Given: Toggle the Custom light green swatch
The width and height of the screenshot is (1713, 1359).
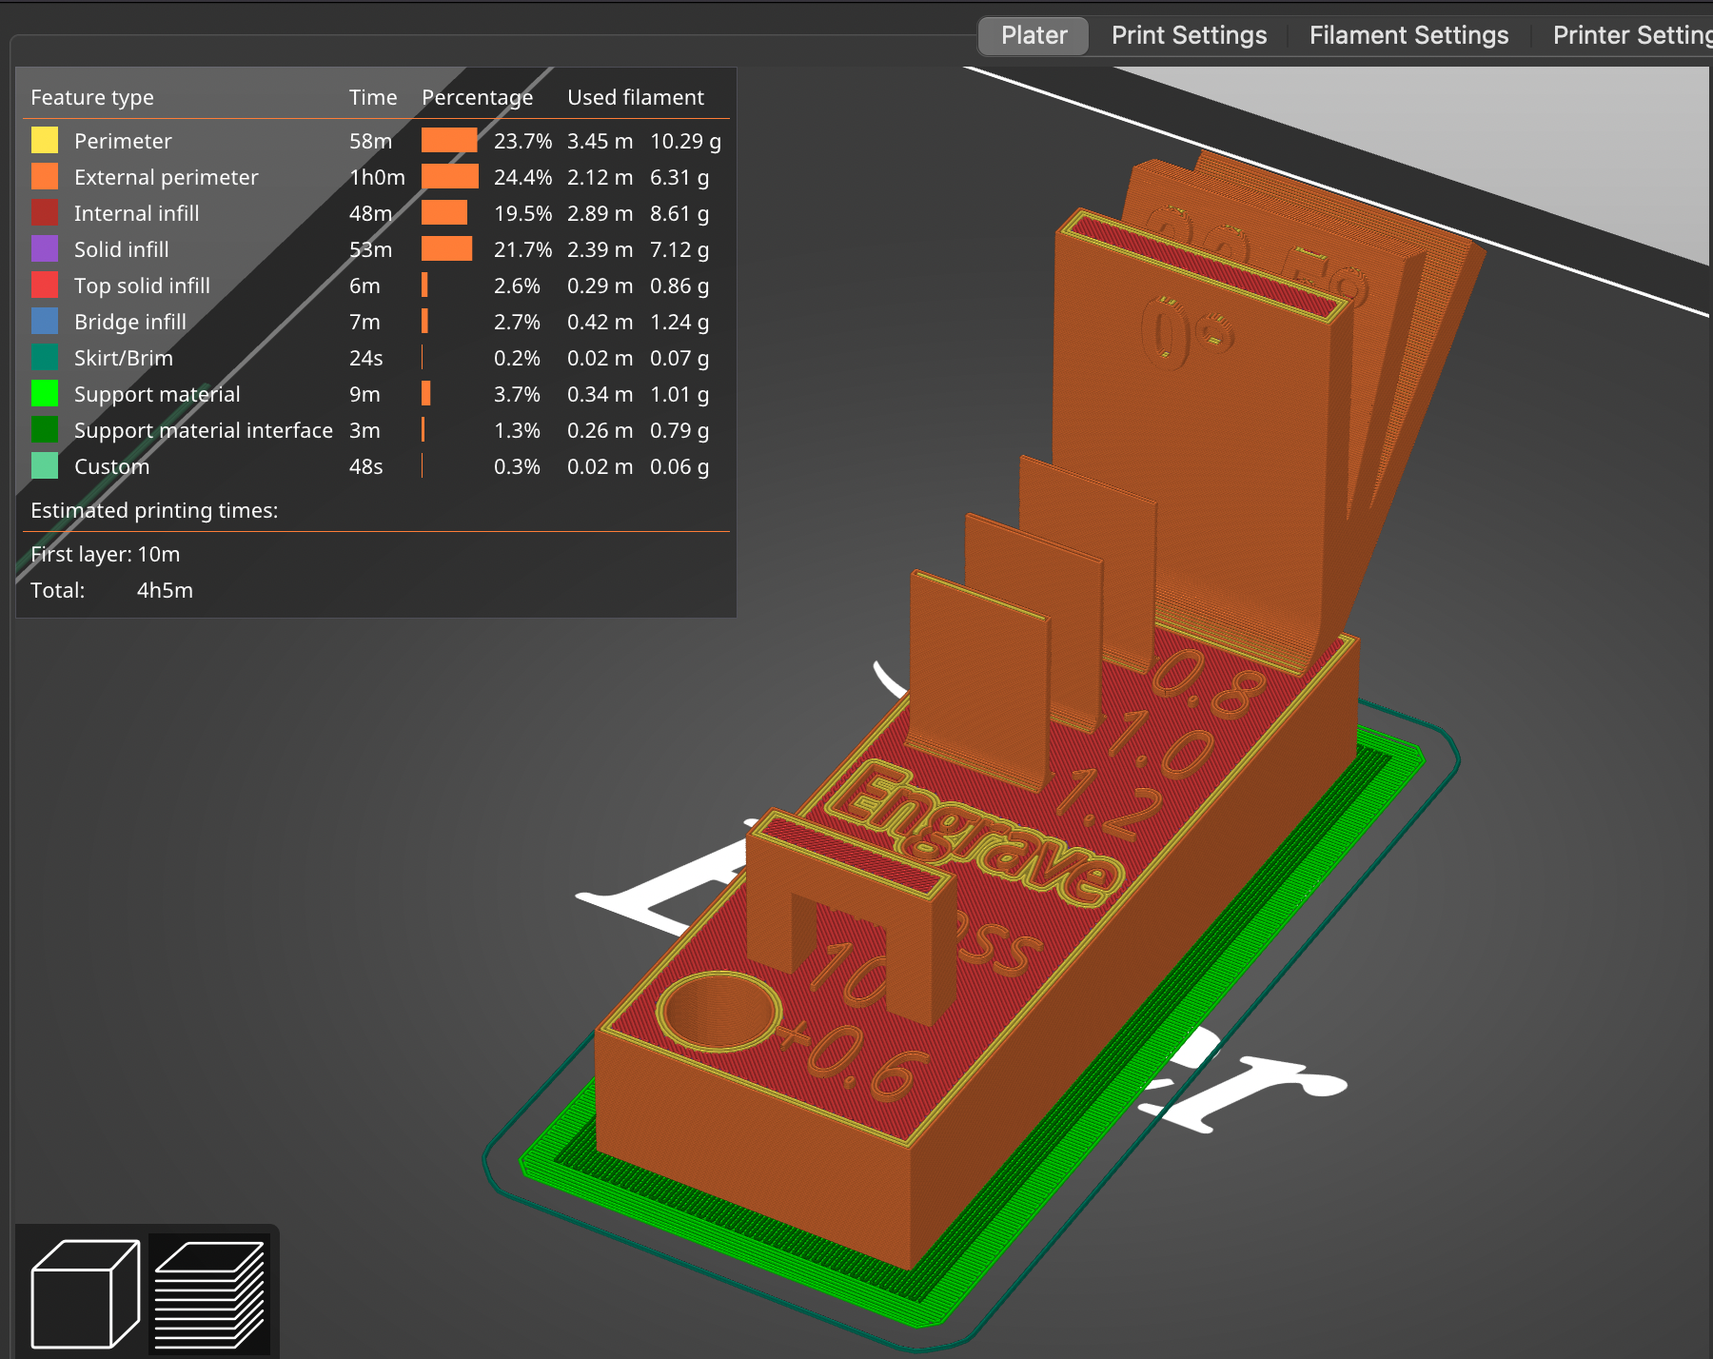Looking at the screenshot, I should click(45, 466).
